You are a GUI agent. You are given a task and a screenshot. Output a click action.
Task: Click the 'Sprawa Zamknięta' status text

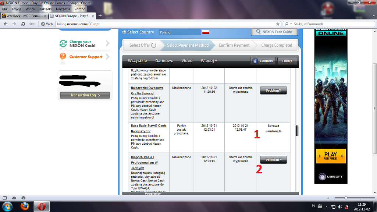[273, 128]
